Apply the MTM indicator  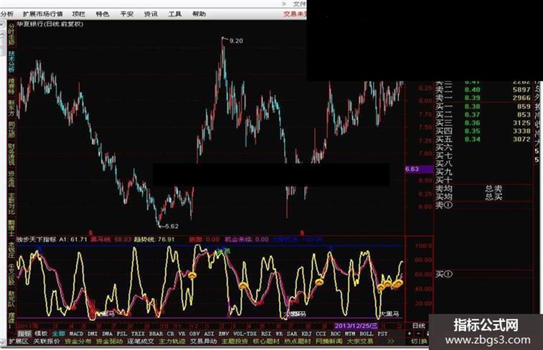(350, 334)
